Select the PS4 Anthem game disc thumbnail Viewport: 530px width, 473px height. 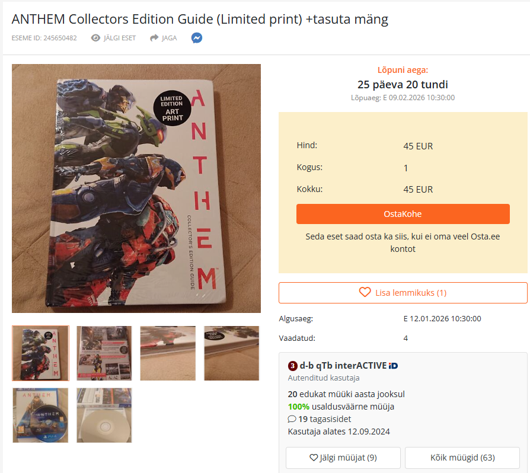40,416
